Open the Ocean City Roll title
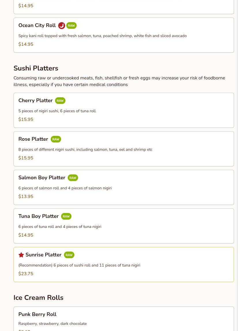This screenshot has height=331, width=249. (37, 25)
